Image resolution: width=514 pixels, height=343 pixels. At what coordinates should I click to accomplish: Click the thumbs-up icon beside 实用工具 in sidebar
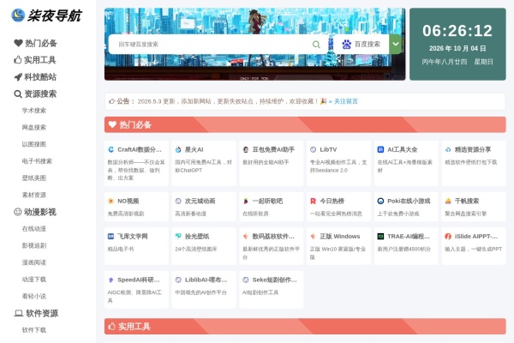pyautogui.click(x=18, y=60)
